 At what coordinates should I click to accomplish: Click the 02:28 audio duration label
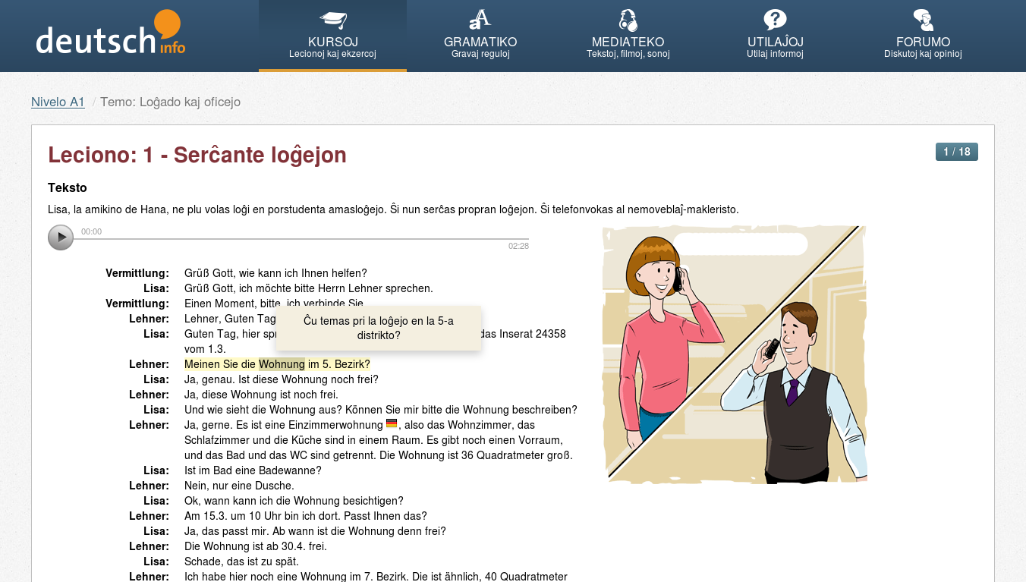tap(518, 246)
